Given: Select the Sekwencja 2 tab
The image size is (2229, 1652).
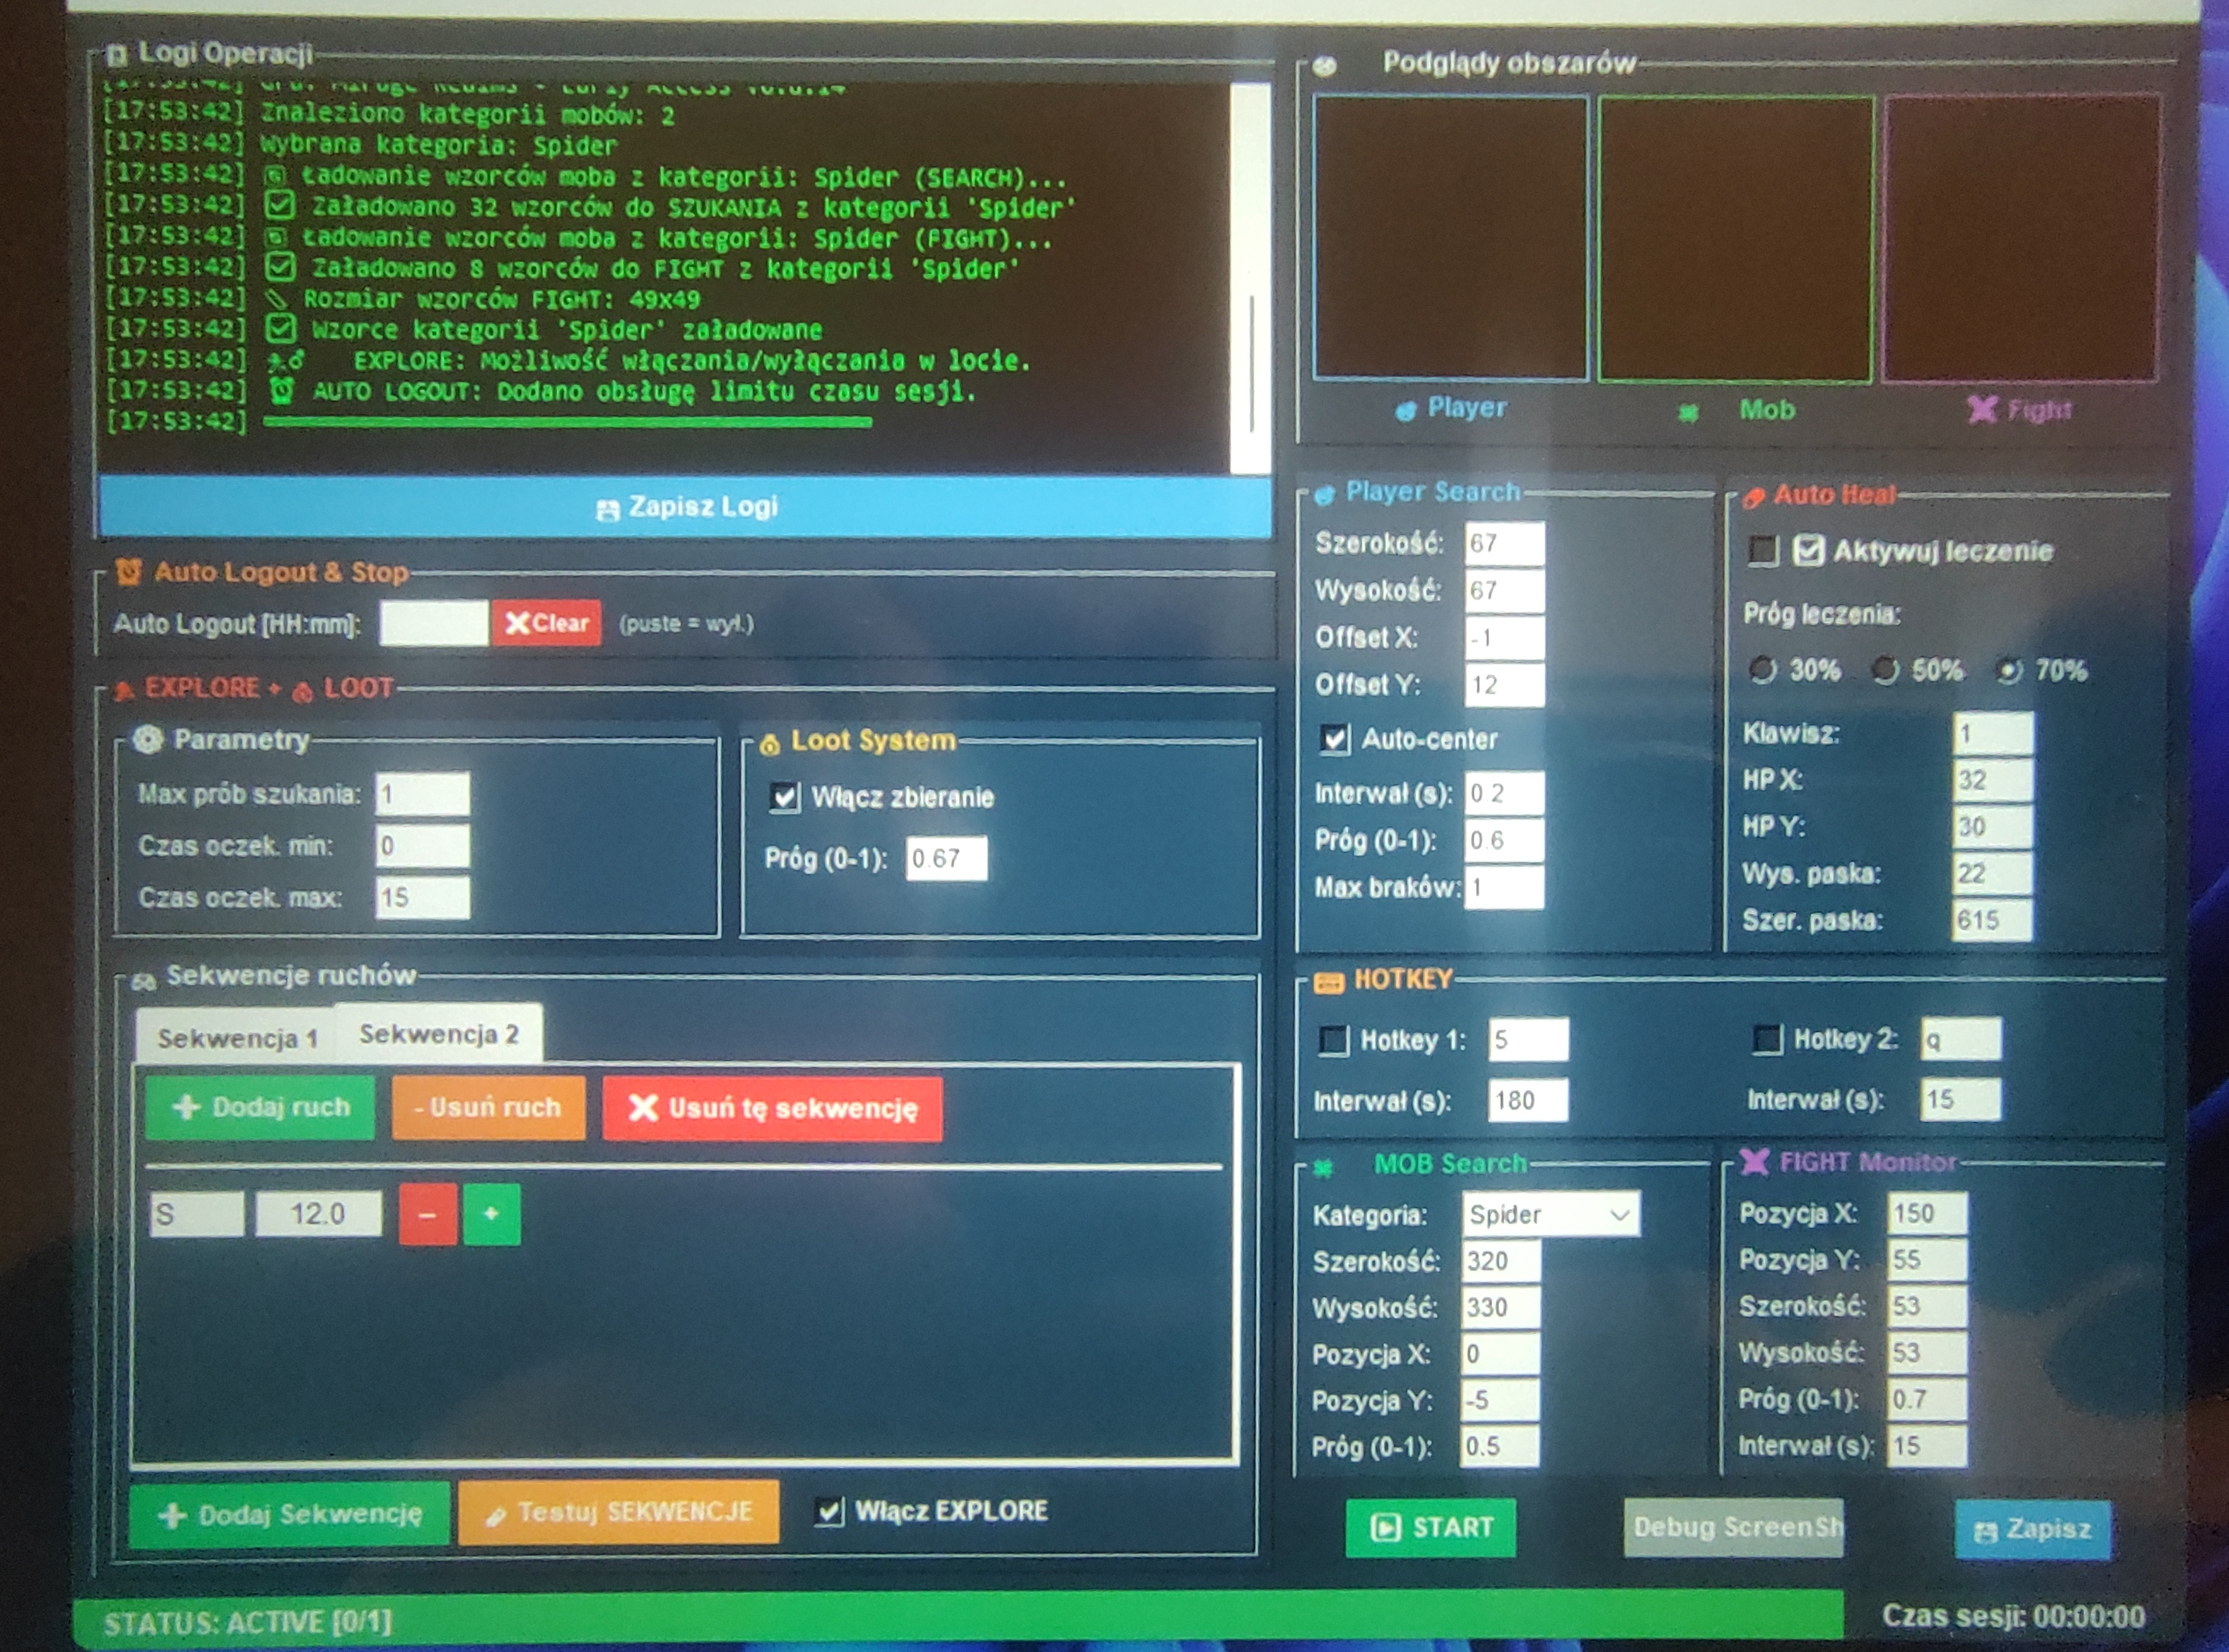Looking at the screenshot, I should (438, 1034).
